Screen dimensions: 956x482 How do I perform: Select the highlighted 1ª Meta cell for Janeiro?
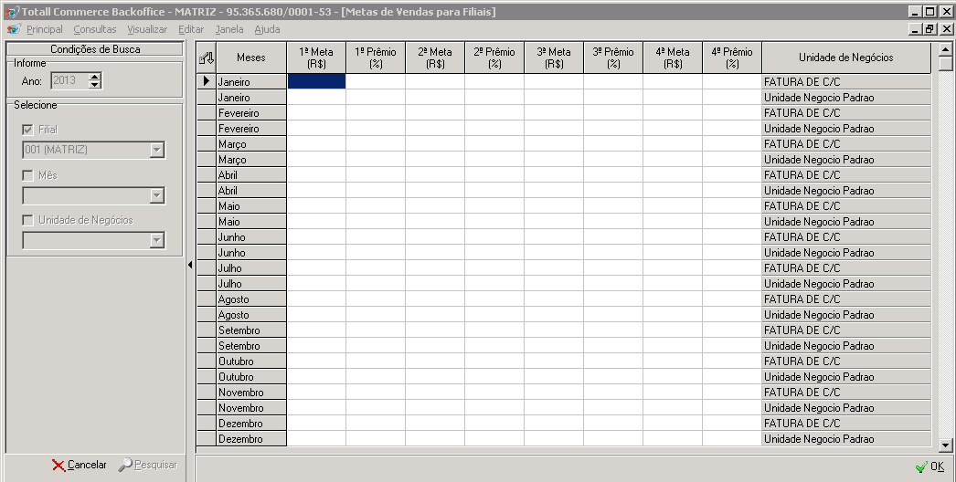(x=316, y=81)
